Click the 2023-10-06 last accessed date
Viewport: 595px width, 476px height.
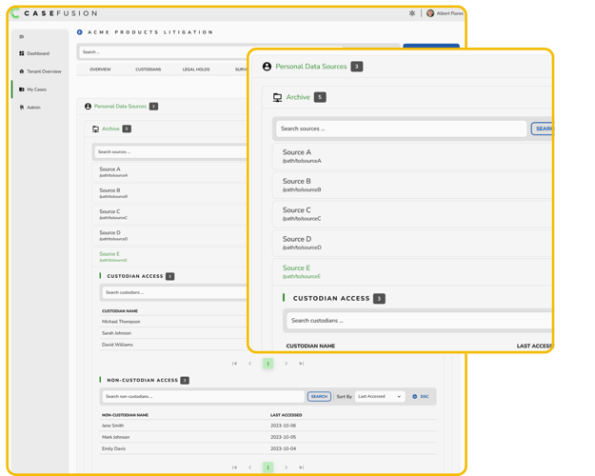coord(283,426)
